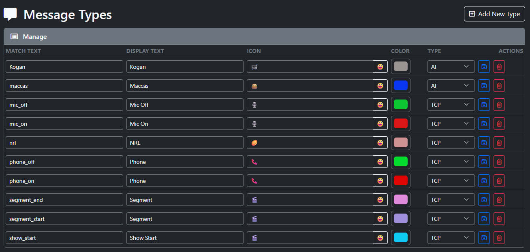The height and width of the screenshot is (252, 530).
Task: Expand the type dropdown for Kogan
Action: coord(451,67)
